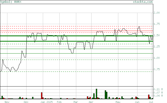Select the 'Symbol: AURX' label text

click(11, 2)
